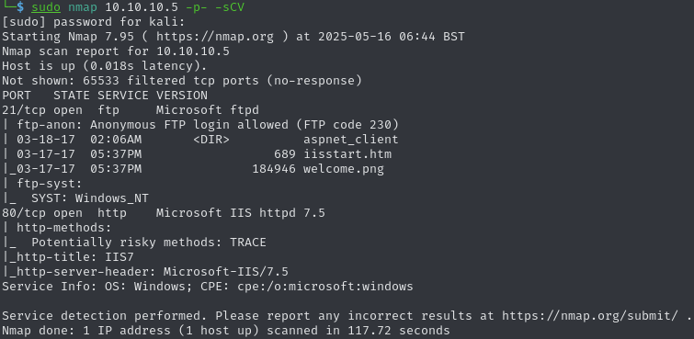Click the aspnet_client directory name
Viewport: 694px width, 339px height.
tap(350, 140)
